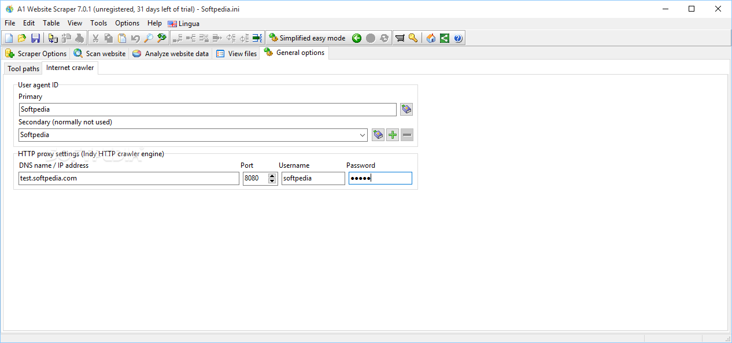Click the Cut scissors icon
The image size is (732, 343).
tap(95, 38)
